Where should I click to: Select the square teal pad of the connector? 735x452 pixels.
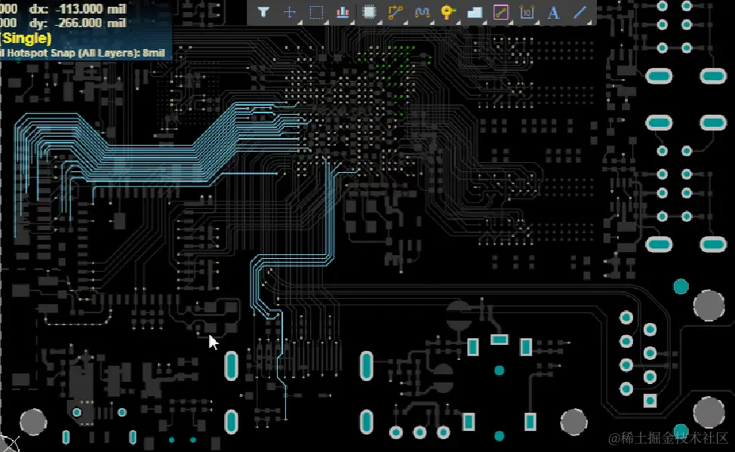tap(650, 401)
